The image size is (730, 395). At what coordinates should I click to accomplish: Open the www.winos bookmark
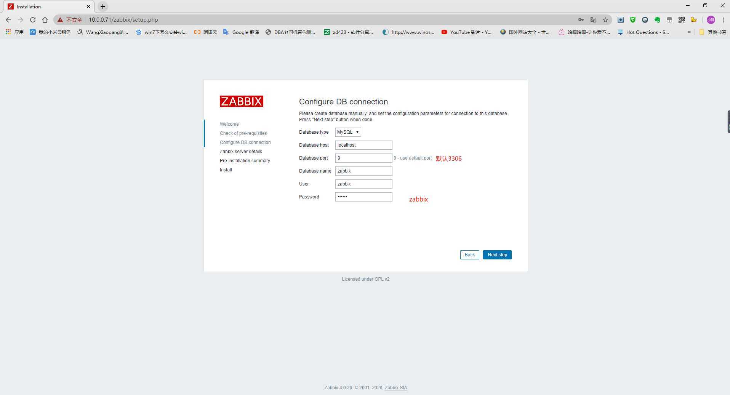point(408,32)
